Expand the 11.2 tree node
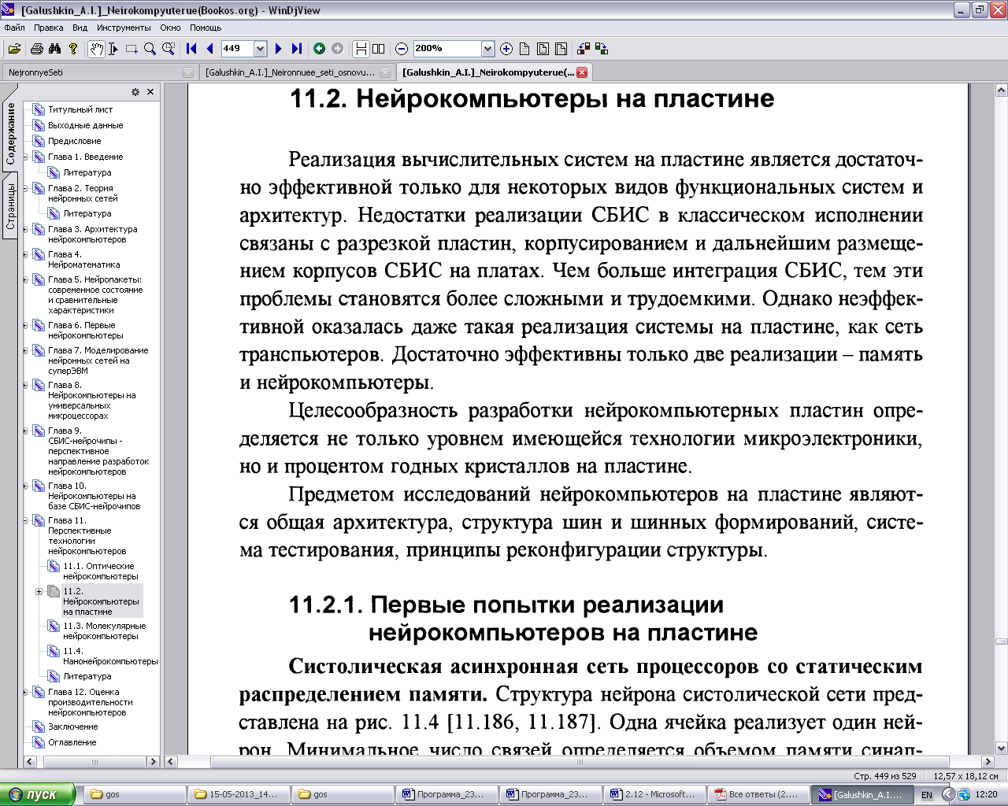The image size is (1008, 806). click(x=39, y=591)
